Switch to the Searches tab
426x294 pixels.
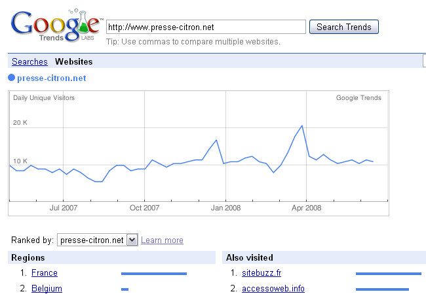pyautogui.click(x=29, y=61)
